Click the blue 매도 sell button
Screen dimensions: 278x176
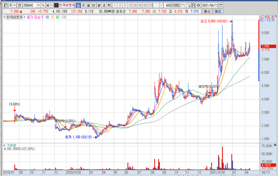tap(218, 11)
